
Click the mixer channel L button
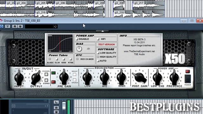point(56,102)
